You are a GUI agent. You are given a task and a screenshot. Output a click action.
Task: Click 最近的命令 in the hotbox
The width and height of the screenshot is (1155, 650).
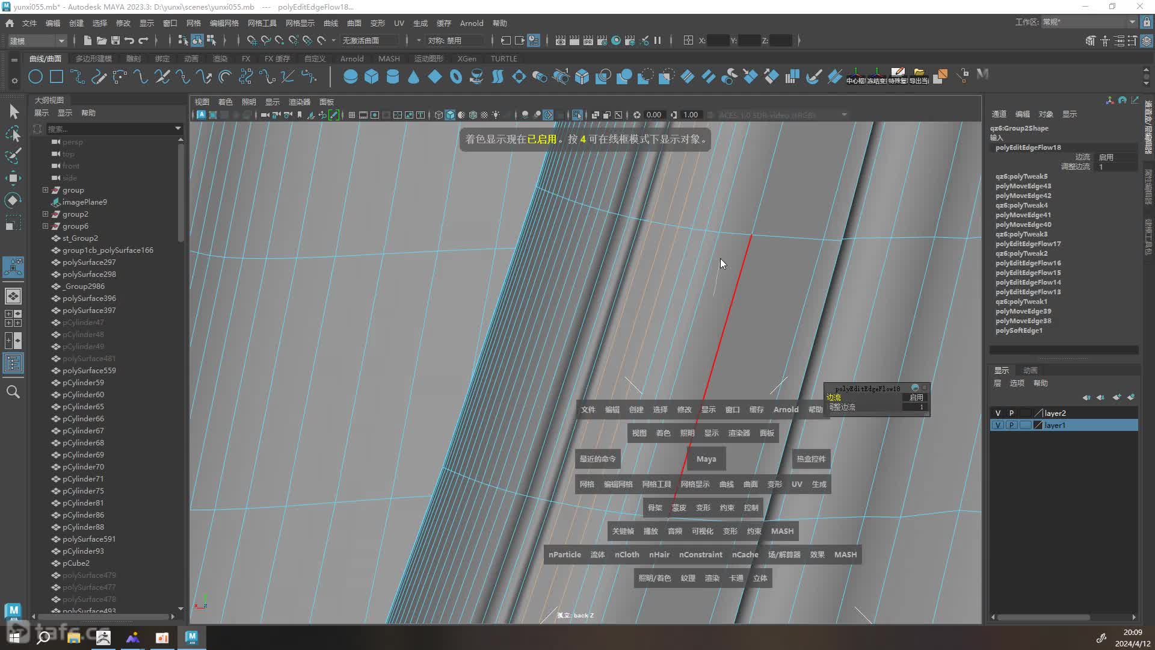(x=597, y=459)
